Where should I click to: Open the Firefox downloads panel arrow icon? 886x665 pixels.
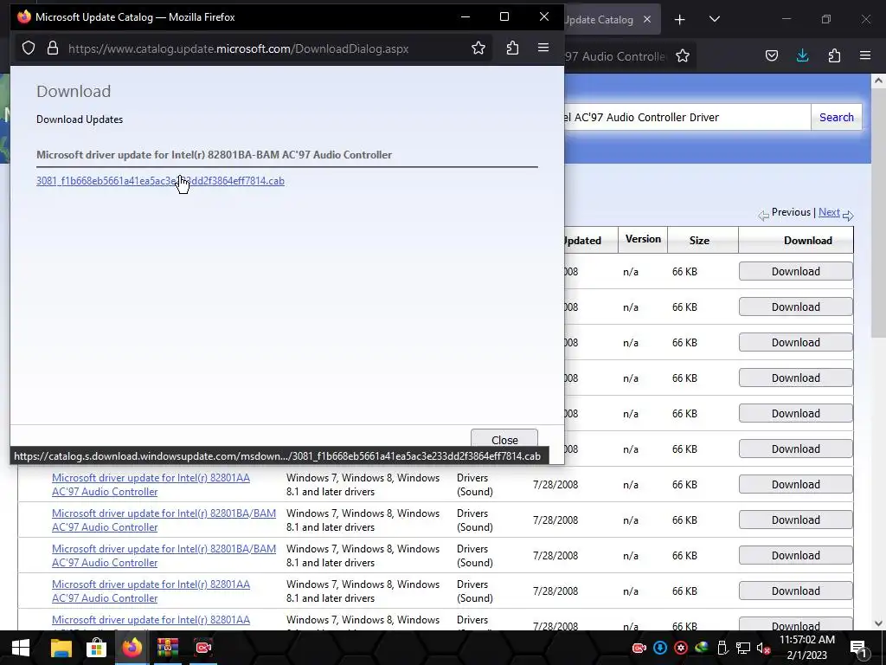(x=802, y=55)
